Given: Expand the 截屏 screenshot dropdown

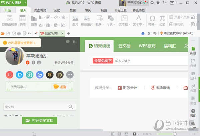Looking at the screenshot, I should pyautogui.click(x=103, y=25).
